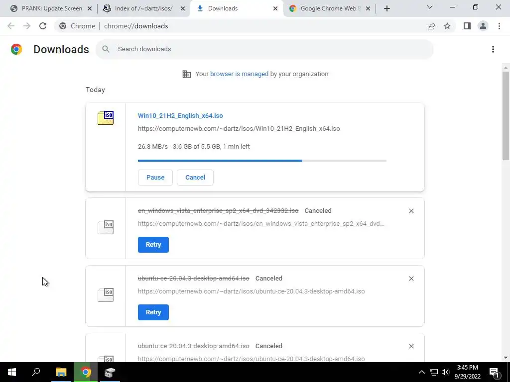Open the side panel icon

pos(467,26)
